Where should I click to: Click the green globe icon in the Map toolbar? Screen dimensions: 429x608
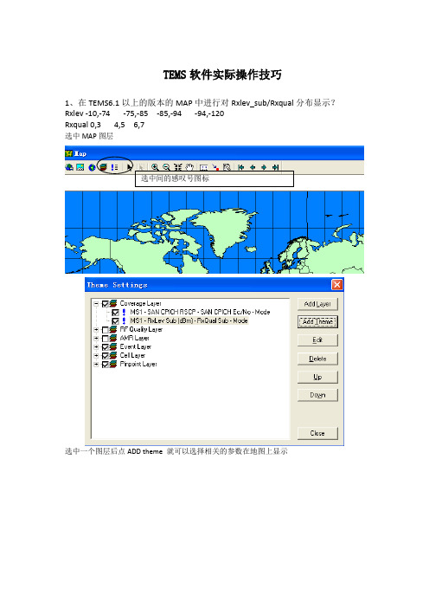[93, 167]
